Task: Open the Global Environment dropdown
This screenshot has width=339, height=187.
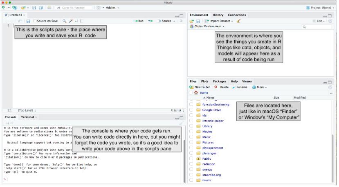Action: tap(207, 26)
